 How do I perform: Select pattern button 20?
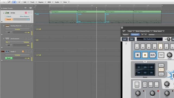[x=155, y=46]
